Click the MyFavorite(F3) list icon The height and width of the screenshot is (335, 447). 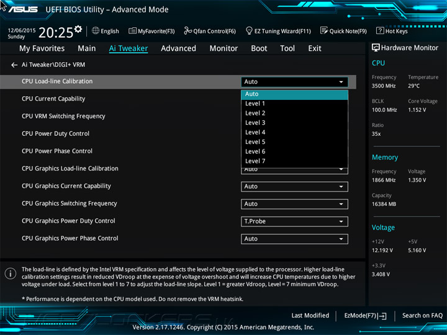click(133, 31)
